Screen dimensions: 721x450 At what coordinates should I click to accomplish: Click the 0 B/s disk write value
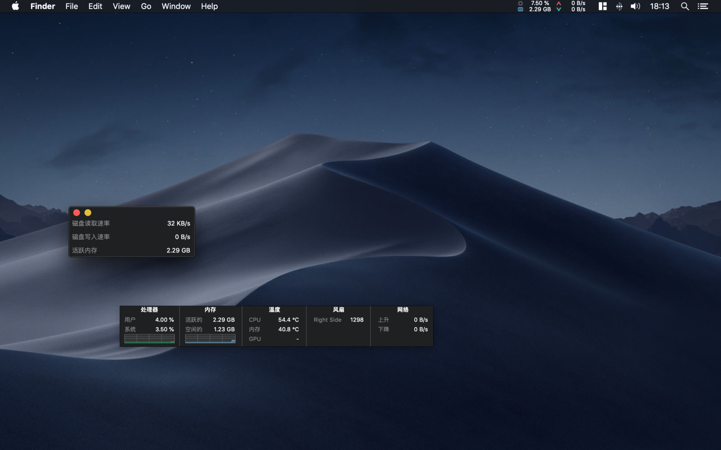click(183, 237)
